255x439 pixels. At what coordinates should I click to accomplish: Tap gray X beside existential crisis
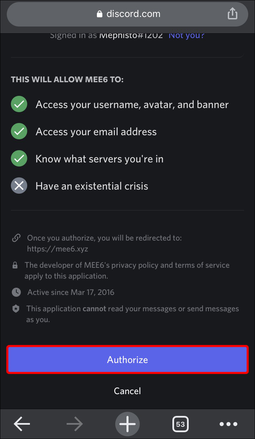pyautogui.click(x=19, y=186)
